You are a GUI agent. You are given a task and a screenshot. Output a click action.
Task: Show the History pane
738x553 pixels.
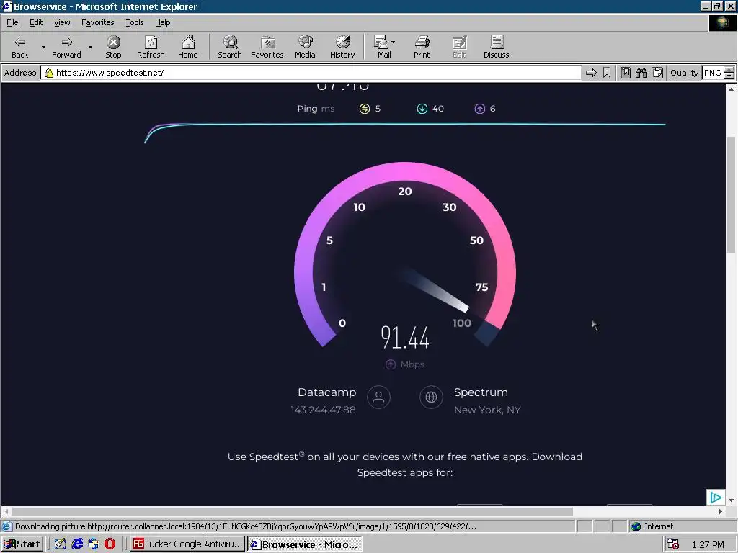click(x=342, y=47)
